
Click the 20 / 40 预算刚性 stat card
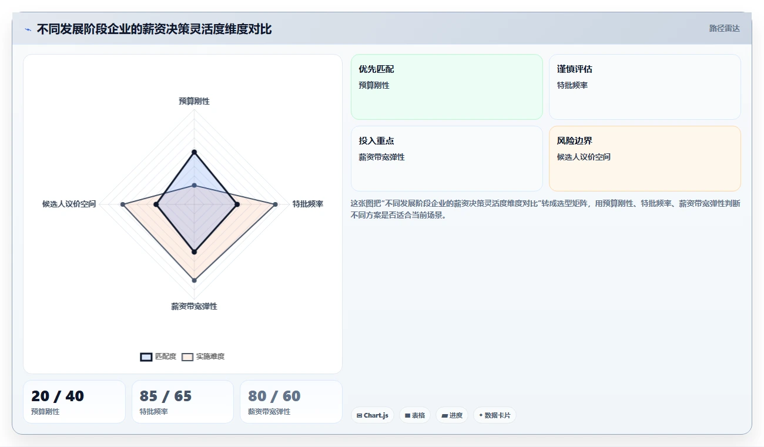tap(74, 402)
